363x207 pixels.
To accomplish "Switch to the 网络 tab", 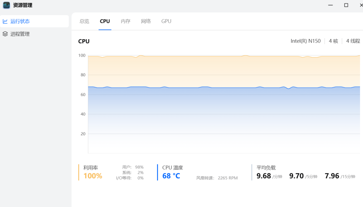I will pos(146,21).
